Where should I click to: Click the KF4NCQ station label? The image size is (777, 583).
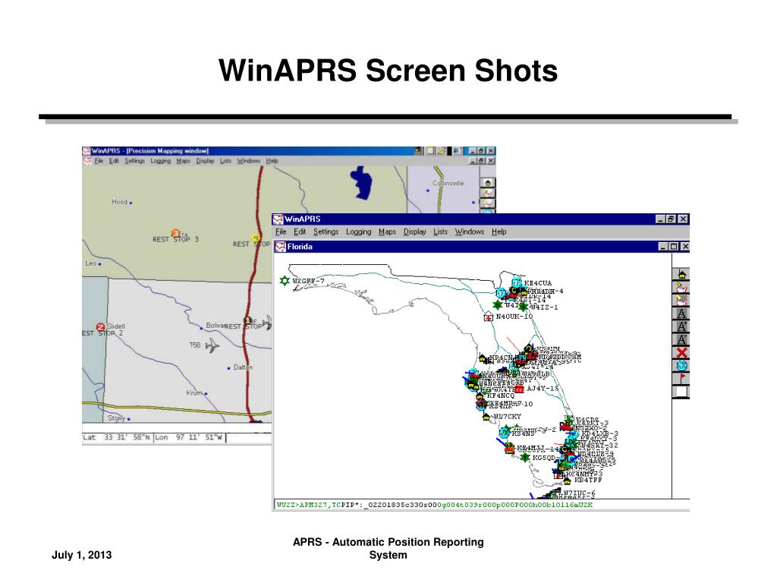tap(501, 395)
